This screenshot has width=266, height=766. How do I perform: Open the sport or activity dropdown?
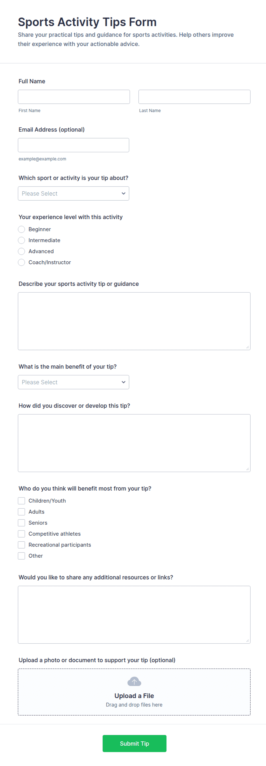[73, 193]
